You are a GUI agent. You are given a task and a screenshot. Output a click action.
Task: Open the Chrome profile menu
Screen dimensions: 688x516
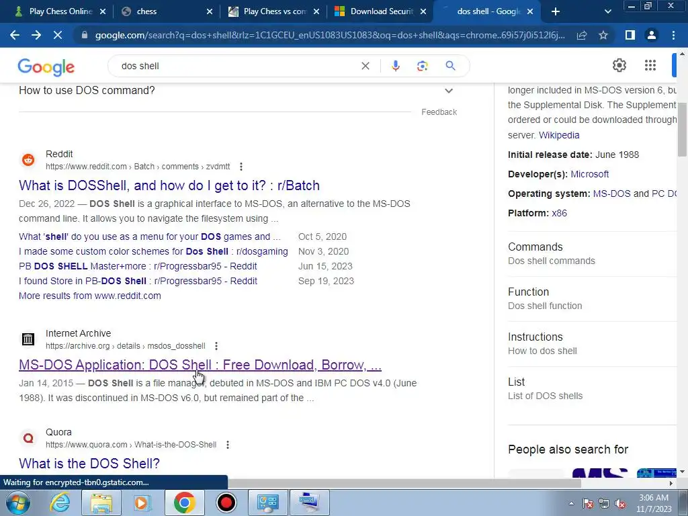652,35
